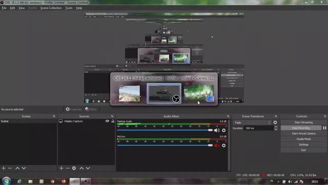Image resolution: width=328 pixels, height=185 pixels.
Task: Open Firefox from the taskbar
Action: pyautogui.click(x=64, y=181)
